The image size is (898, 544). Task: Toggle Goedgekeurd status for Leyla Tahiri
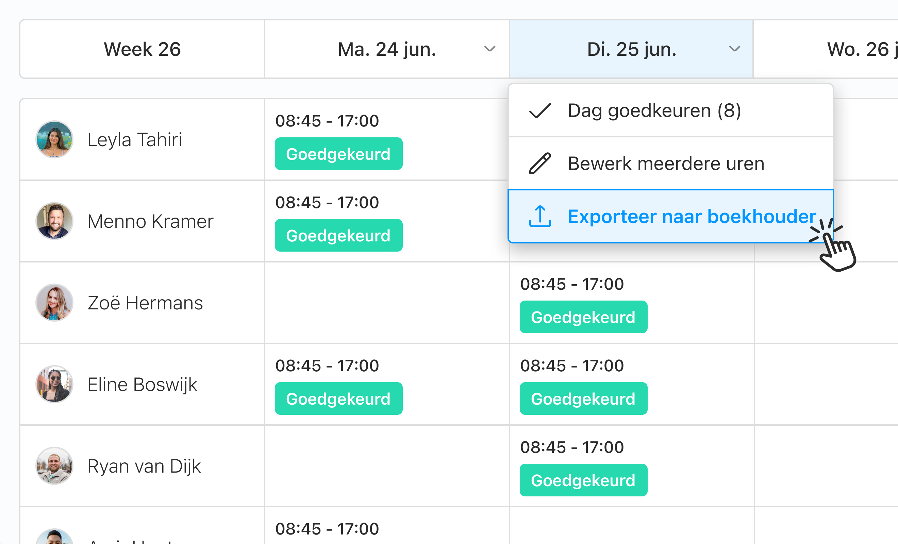pos(338,154)
